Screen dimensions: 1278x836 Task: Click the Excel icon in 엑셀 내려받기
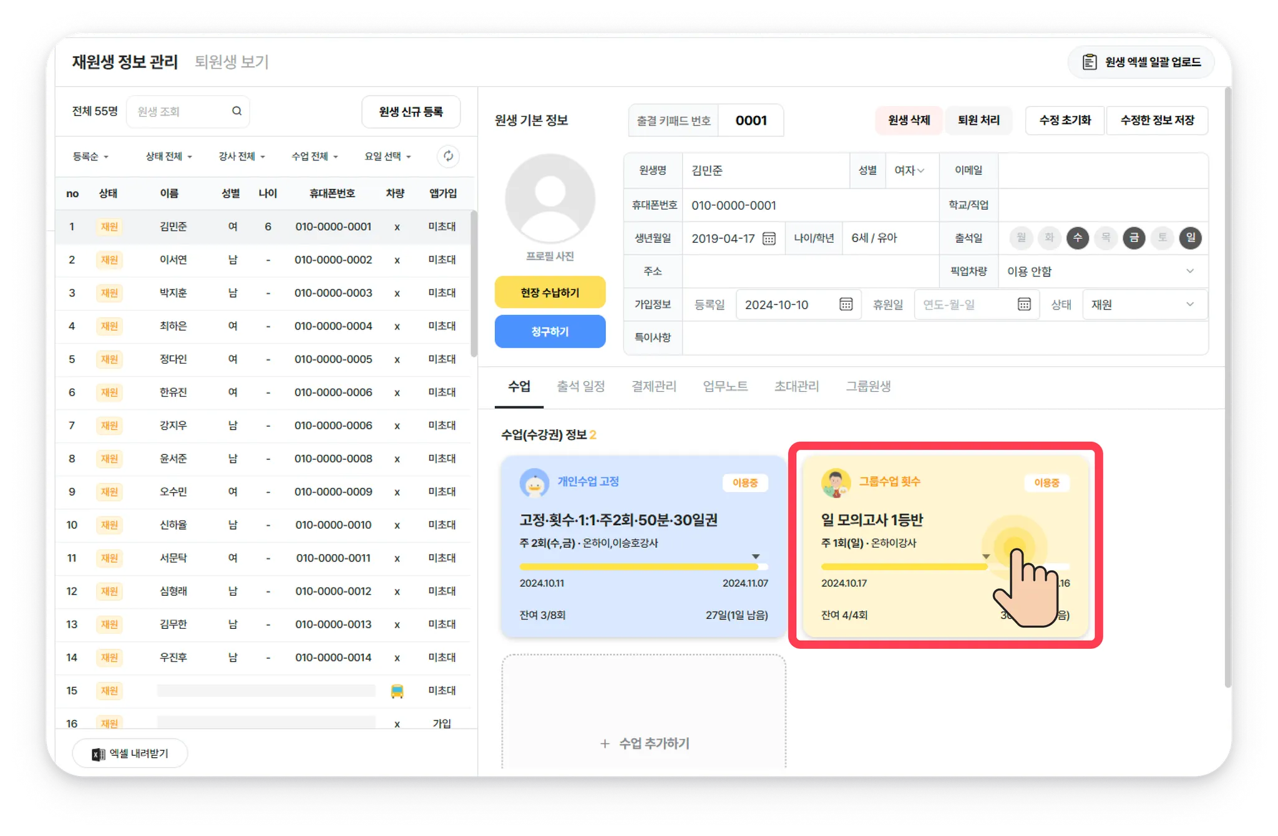pyautogui.click(x=98, y=754)
